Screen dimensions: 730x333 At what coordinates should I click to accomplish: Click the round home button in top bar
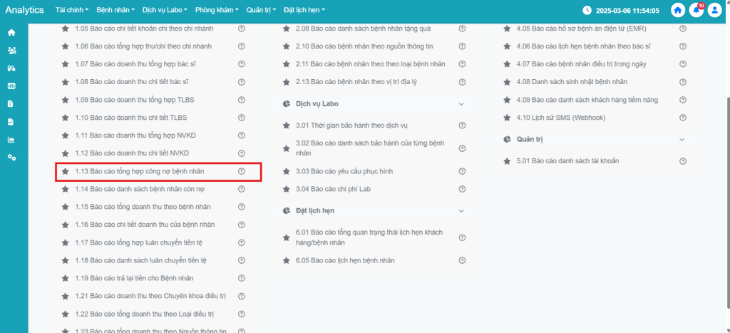click(x=677, y=10)
